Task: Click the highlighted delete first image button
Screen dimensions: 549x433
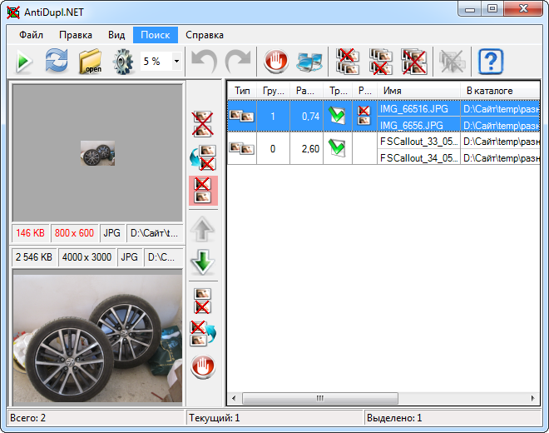Action: coord(203,191)
